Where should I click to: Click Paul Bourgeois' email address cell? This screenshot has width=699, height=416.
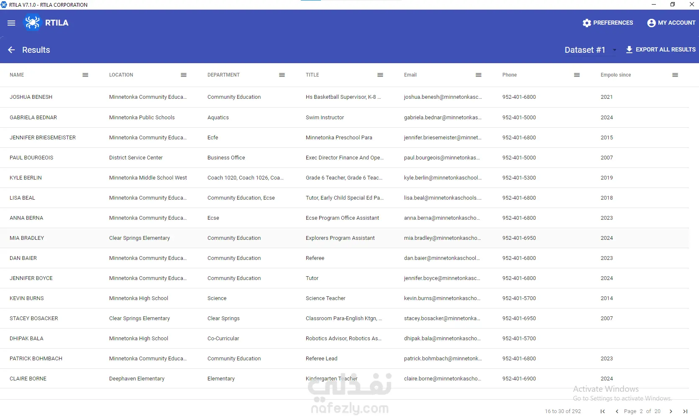[442, 158]
